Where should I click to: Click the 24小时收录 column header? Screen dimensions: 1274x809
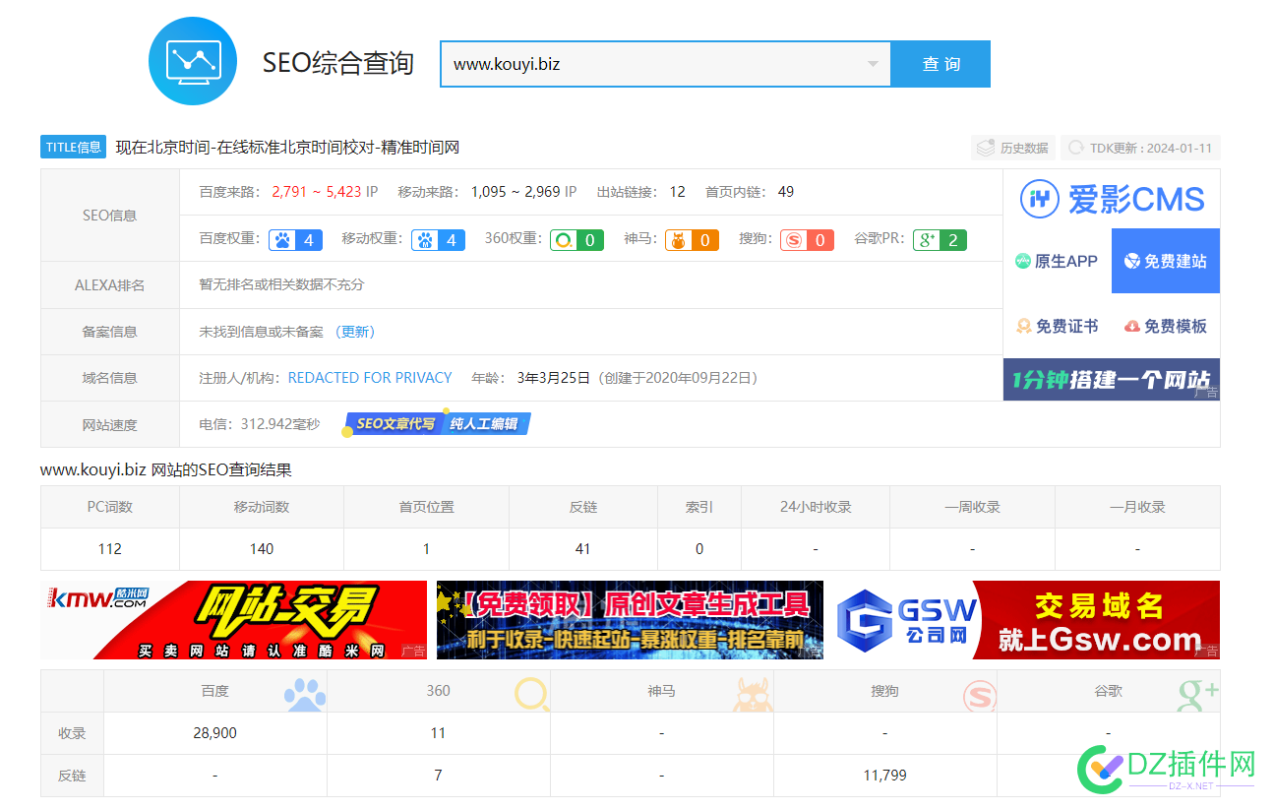click(x=816, y=507)
